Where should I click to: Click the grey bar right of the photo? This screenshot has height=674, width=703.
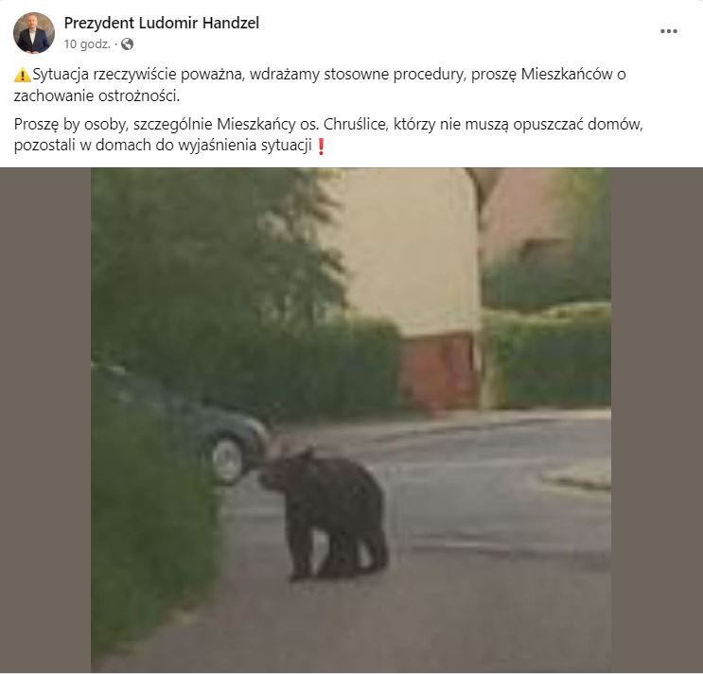[x=657, y=420]
